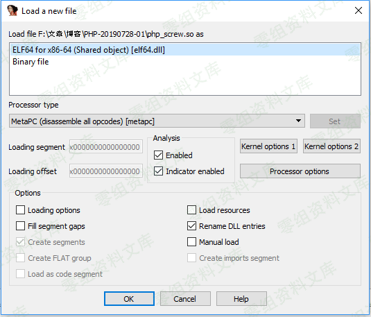Toggle the Analysis Enabled checkbox
Image resolution: width=371 pixels, height=317 pixels.
[x=158, y=155]
